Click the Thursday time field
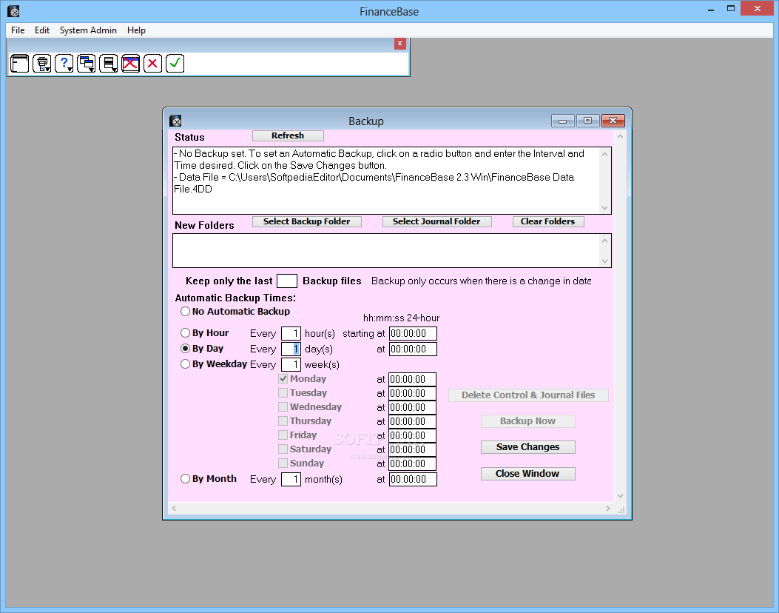The image size is (779, 613). pos(412,421)
